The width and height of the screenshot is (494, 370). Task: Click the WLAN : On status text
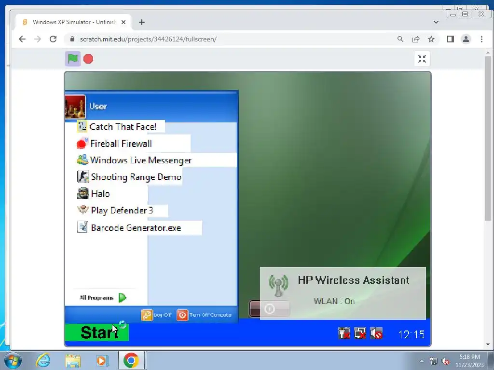(334, 301)
